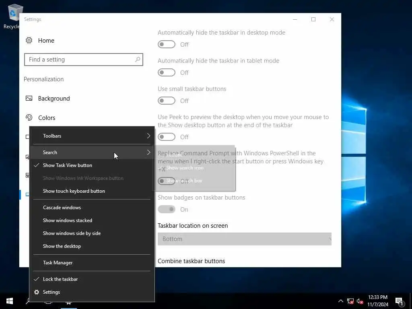Click the magnifier icon in the Find a setting box
Screen dimensions: 412x309
[138, 60]
